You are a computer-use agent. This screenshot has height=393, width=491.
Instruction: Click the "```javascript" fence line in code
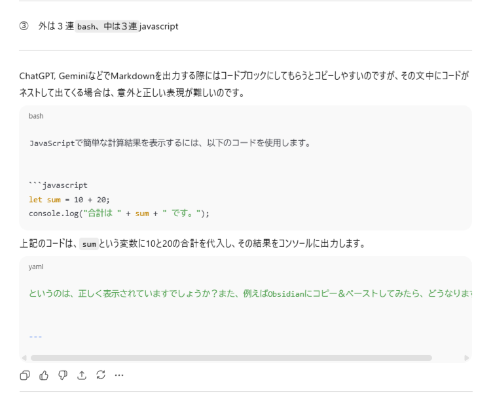[x=58, y=185]
